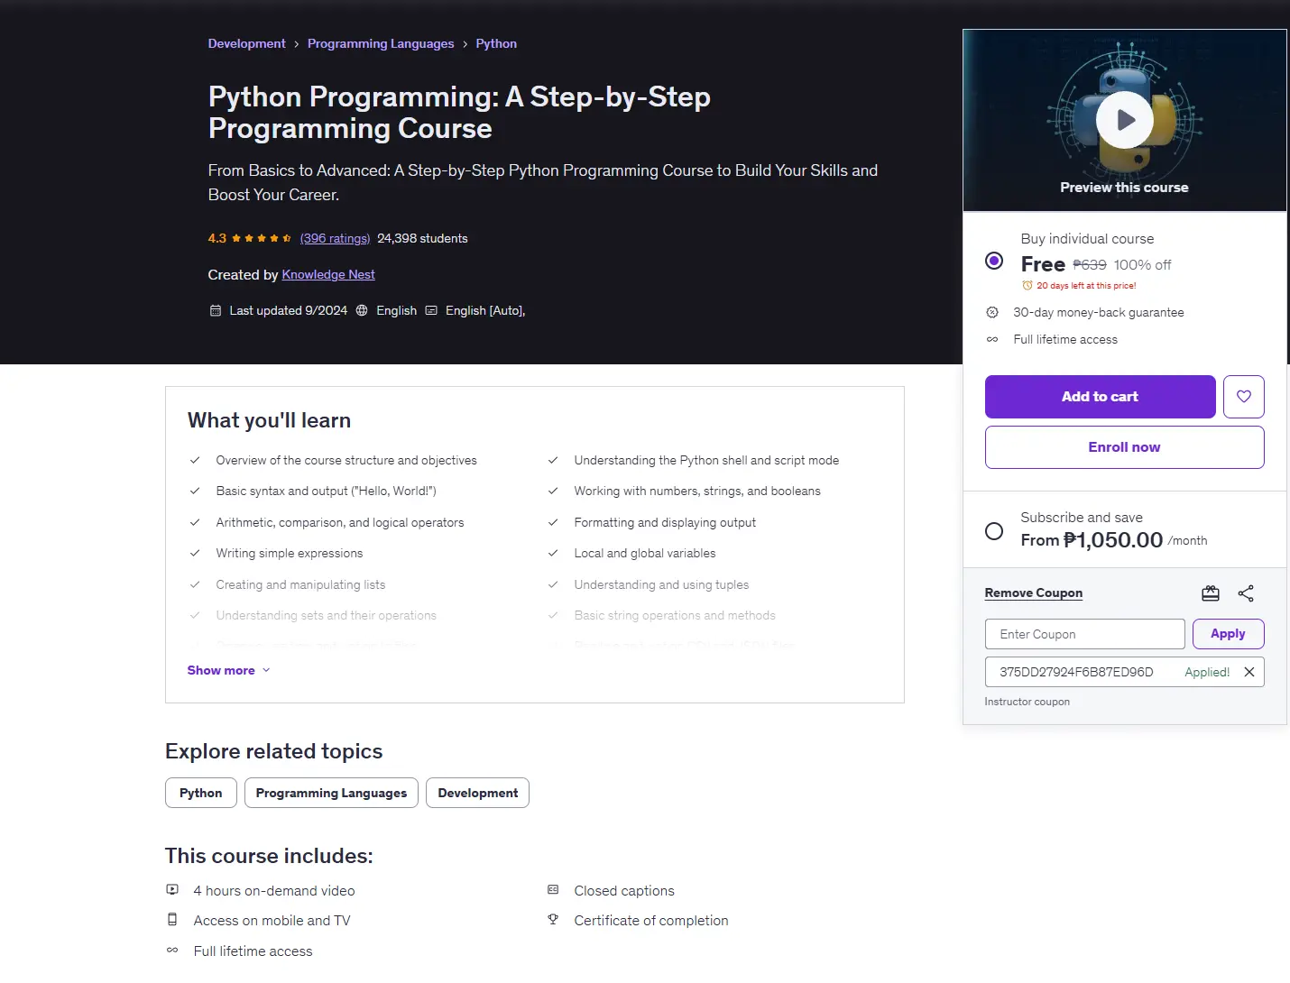Open the Development breadcrumb
The image size is (1290, 983).
(246, 44)
